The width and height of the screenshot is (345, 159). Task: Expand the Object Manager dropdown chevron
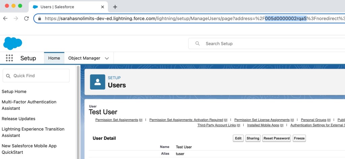107,58
